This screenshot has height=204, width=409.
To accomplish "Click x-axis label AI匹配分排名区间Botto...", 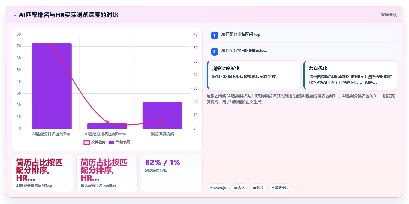I will click(107, 134).
